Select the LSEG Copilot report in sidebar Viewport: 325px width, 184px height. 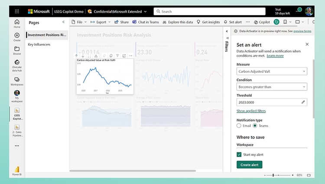[x=17, y=114]
